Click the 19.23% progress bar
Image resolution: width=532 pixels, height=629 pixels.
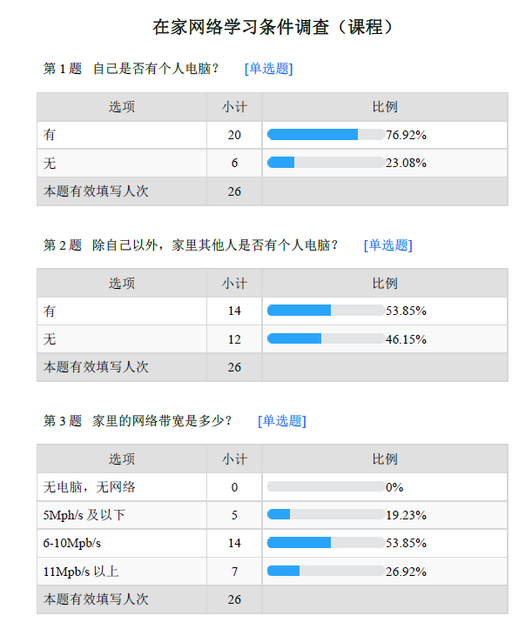tap(326, 514)
